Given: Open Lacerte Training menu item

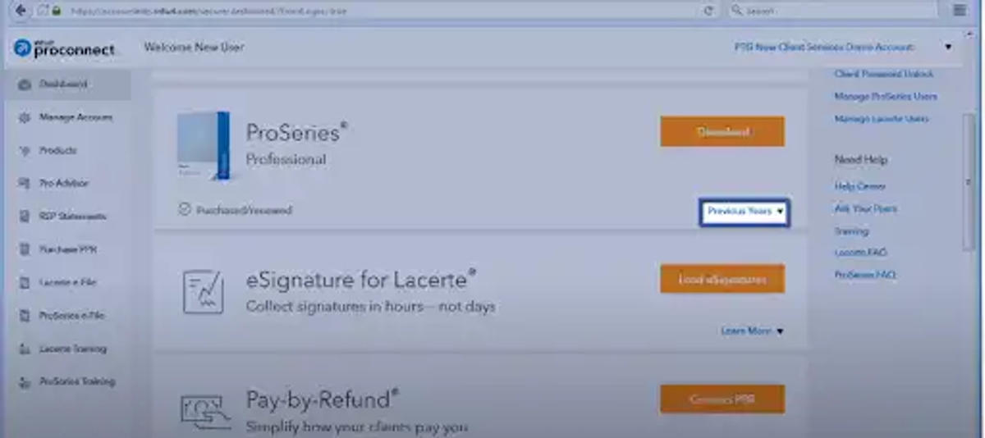Looking at the screenshot, I should 72,349.
